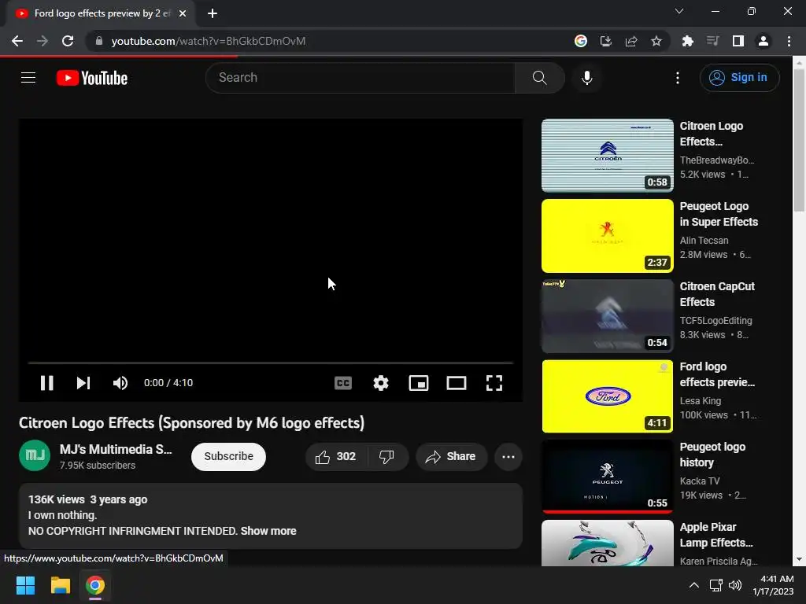Open Peugeot logo history thumbnail
This screenshot has width=806, height=604.
tap(607, 476)
